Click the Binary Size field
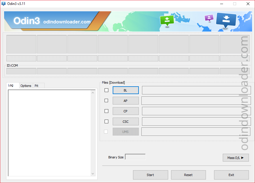 135,157
